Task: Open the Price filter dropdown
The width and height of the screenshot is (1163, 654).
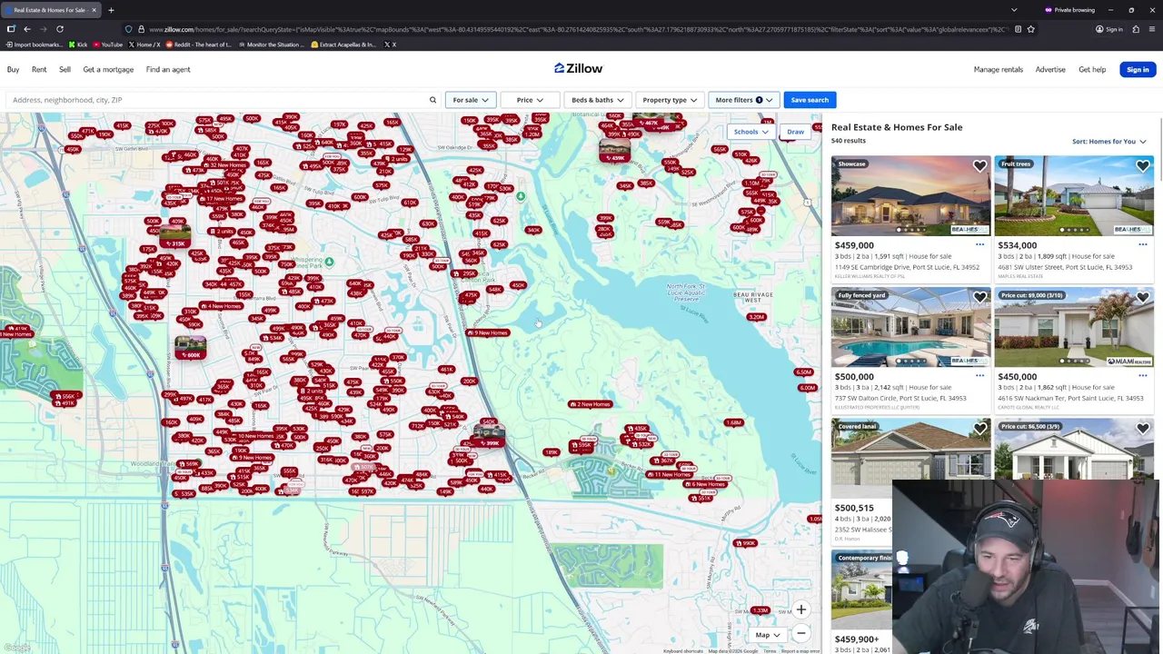Action: coord(530,100)
